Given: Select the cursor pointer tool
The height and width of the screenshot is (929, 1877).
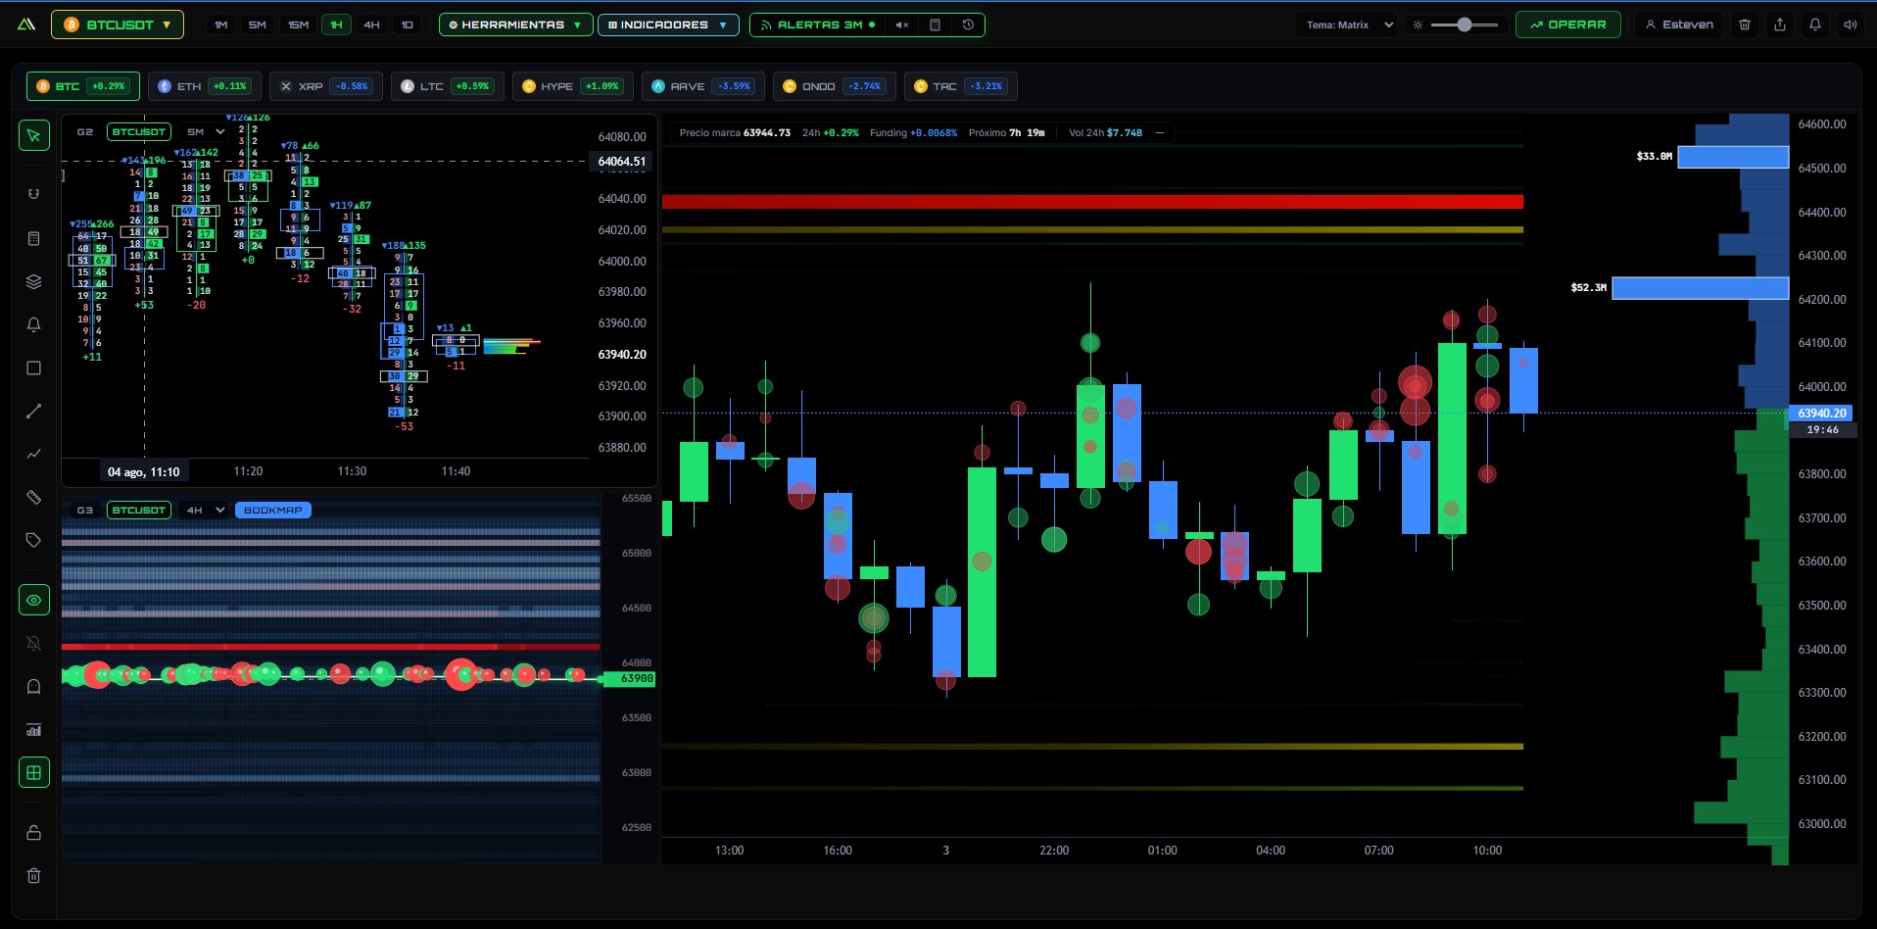Looking at the screenshot, I should (34, 135).
